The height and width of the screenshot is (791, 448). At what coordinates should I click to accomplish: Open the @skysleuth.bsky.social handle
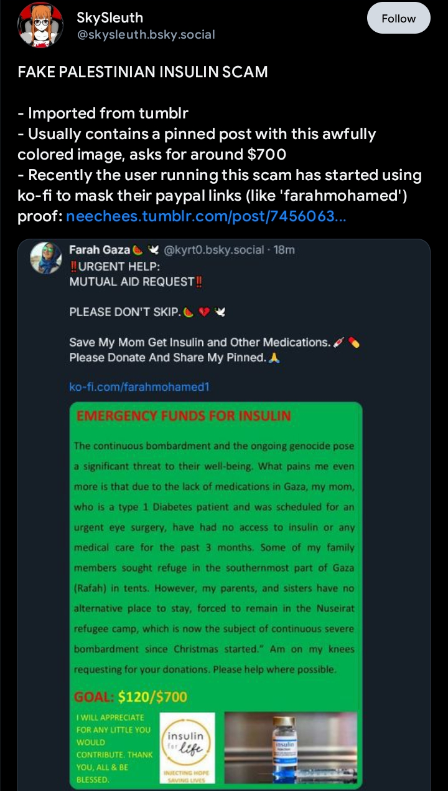(x=146, y=35)
